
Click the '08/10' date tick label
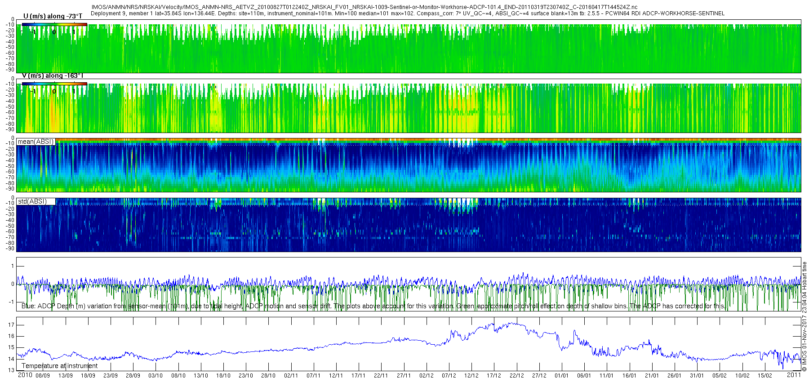click(x=178, y=376)
